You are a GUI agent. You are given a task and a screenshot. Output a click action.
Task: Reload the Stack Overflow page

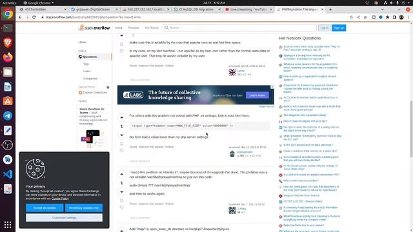point(34,17)
